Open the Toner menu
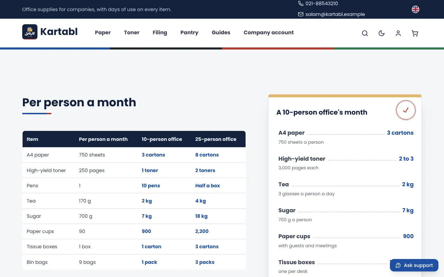This screenshot has width=444, height=277. (132, 33)
